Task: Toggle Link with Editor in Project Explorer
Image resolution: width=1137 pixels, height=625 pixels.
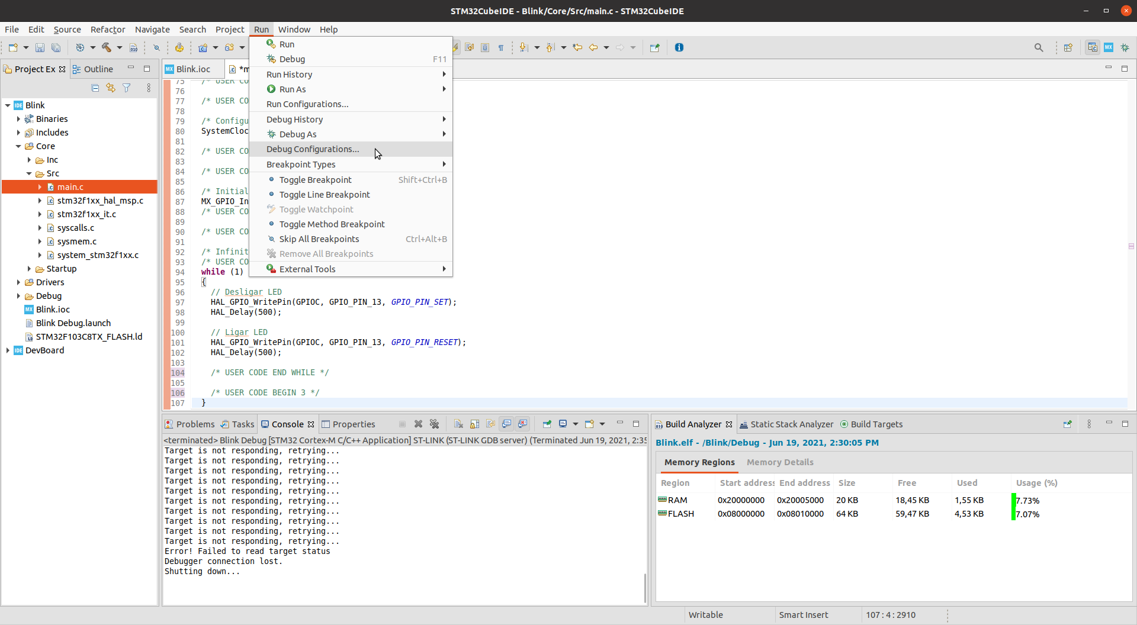Action: (111, 88)
